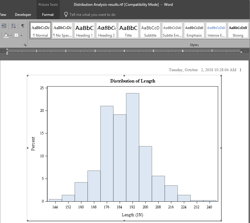Click the left-middle picture resize handle
The image size is (250, 223).
point(27,148)
